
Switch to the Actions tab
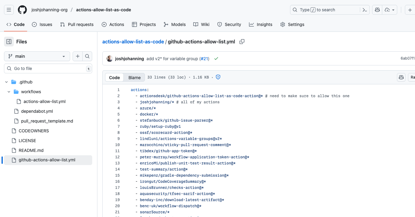click(113, 24)
